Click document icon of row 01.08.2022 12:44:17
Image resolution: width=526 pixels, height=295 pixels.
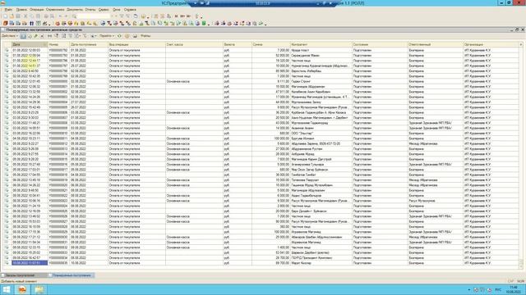click(7, 61)
